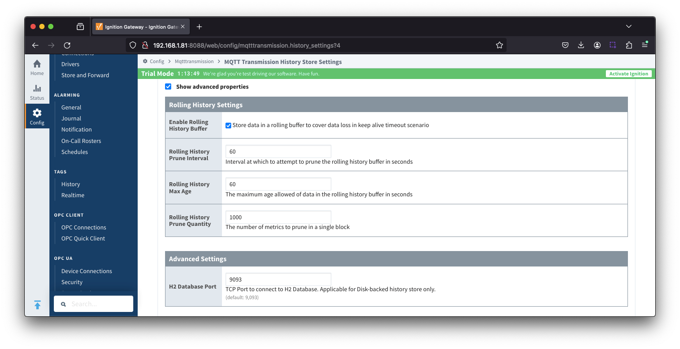This screenshot has height=349, width=680.
Task: Select the Ignition Gateway browser tab
Action: 141,27
